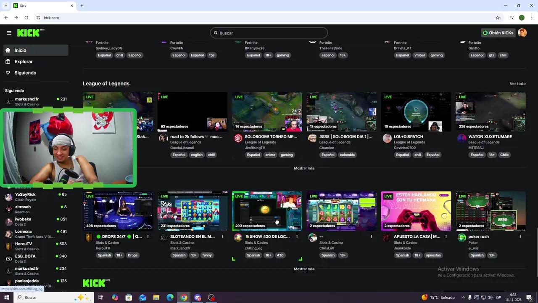Close the Kick browser tab
This screenshot has height=303, width=538.
[x=71, y=6]
